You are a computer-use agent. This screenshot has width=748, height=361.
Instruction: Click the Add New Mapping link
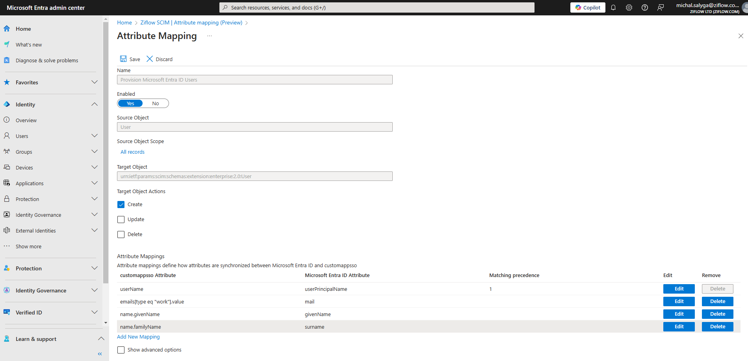(138, 337)
